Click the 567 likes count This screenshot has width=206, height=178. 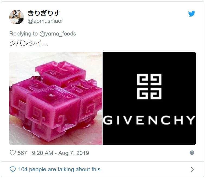coord(22,153)
